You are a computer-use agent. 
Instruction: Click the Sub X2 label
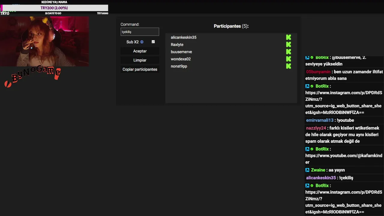pyautogui.click(x=132, y=42)
